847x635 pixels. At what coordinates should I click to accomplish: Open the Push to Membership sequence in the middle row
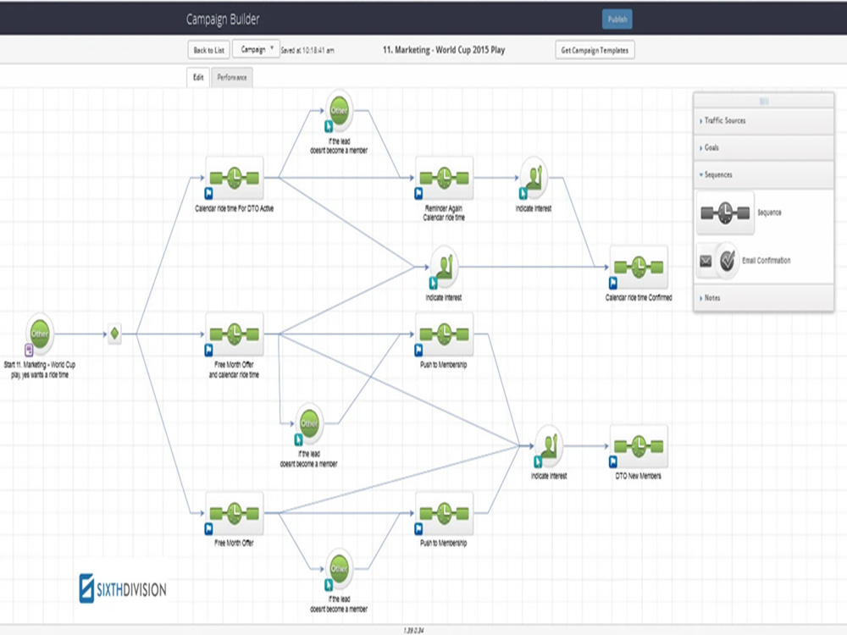[x=444, y=334]
